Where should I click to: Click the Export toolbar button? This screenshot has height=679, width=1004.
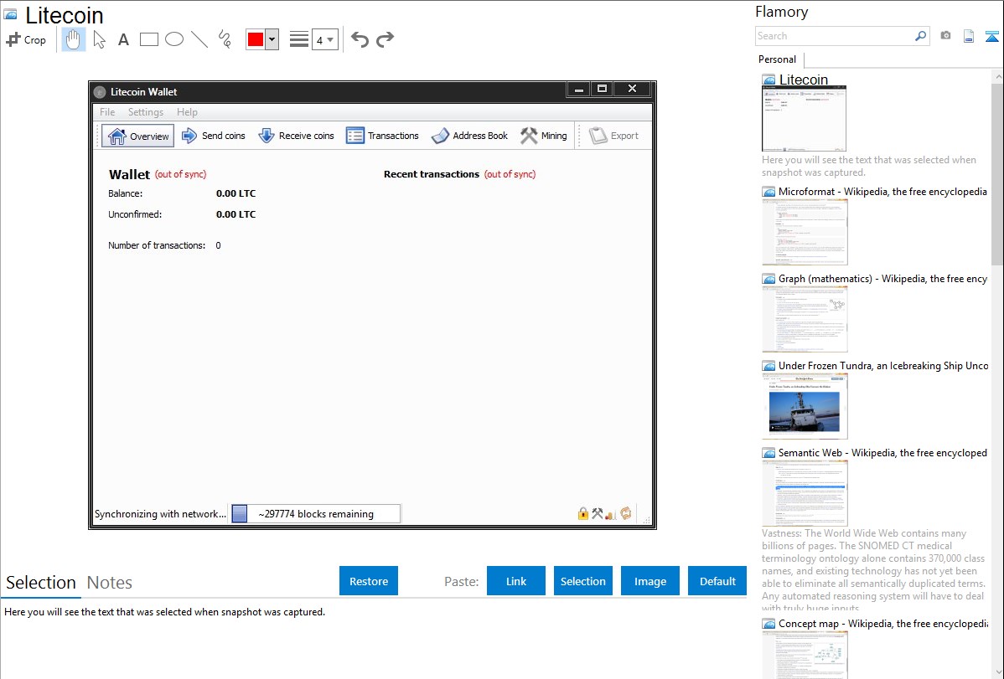coord(613,136)
